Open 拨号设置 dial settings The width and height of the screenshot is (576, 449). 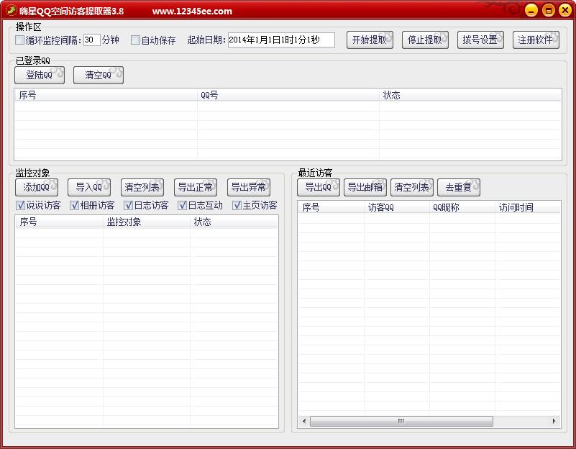(483, 40)
